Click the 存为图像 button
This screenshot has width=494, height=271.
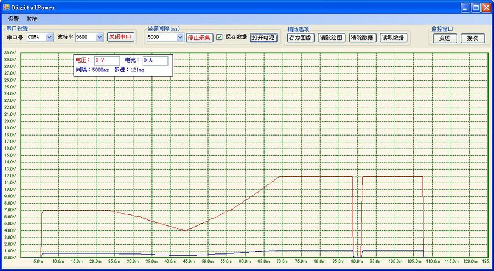pos(301,38)
